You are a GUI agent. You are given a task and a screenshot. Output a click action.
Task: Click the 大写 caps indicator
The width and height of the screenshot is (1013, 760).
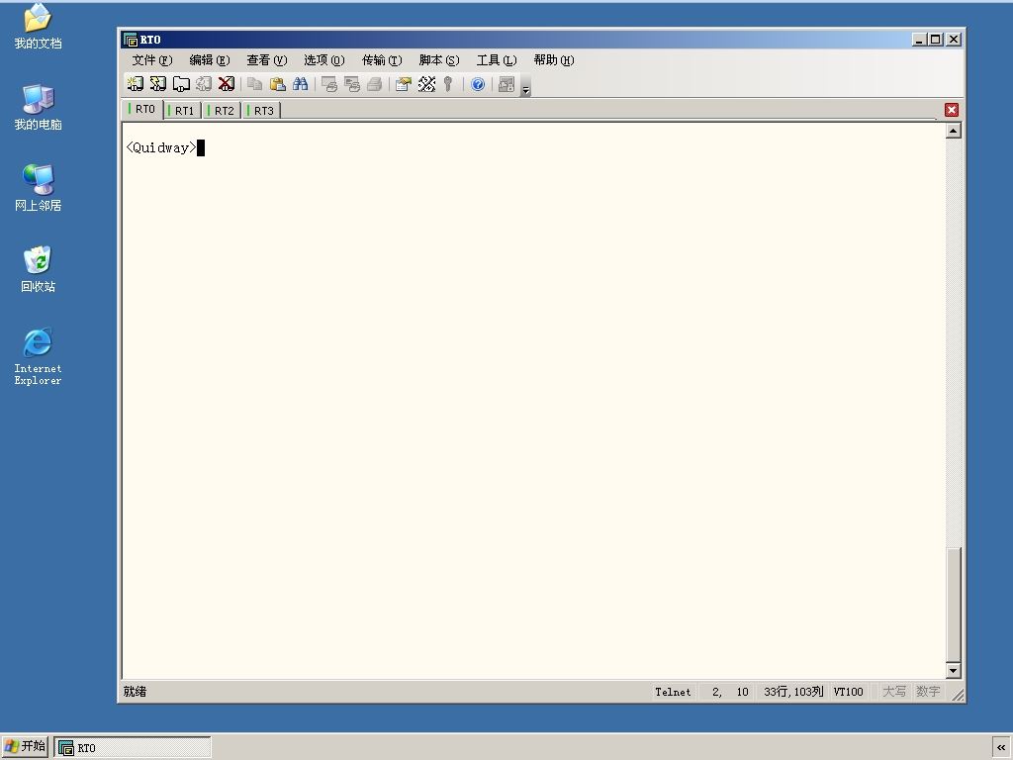[x=894, y=692]
